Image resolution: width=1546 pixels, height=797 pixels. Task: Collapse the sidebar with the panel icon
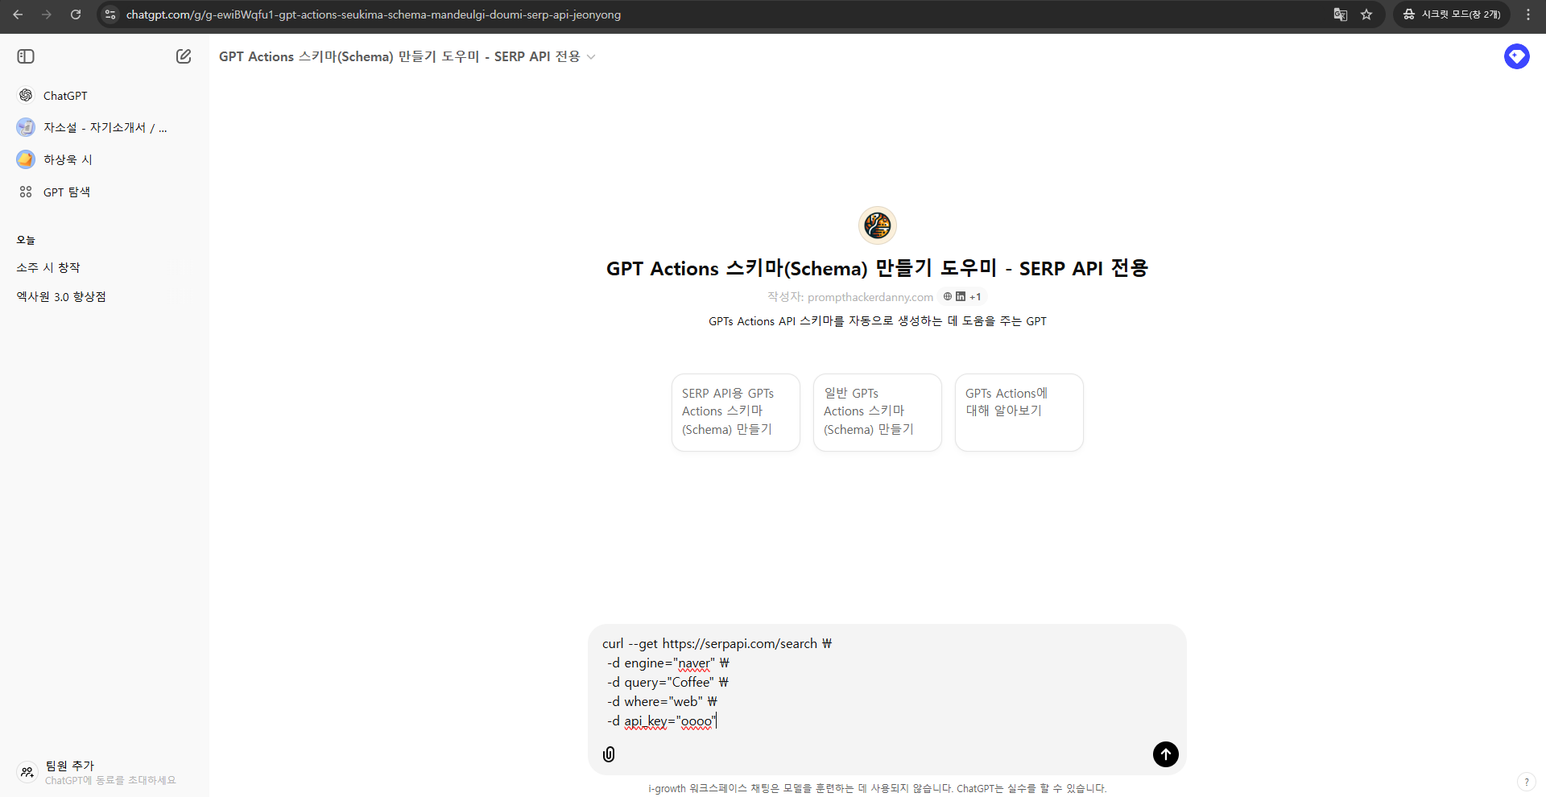26,56
